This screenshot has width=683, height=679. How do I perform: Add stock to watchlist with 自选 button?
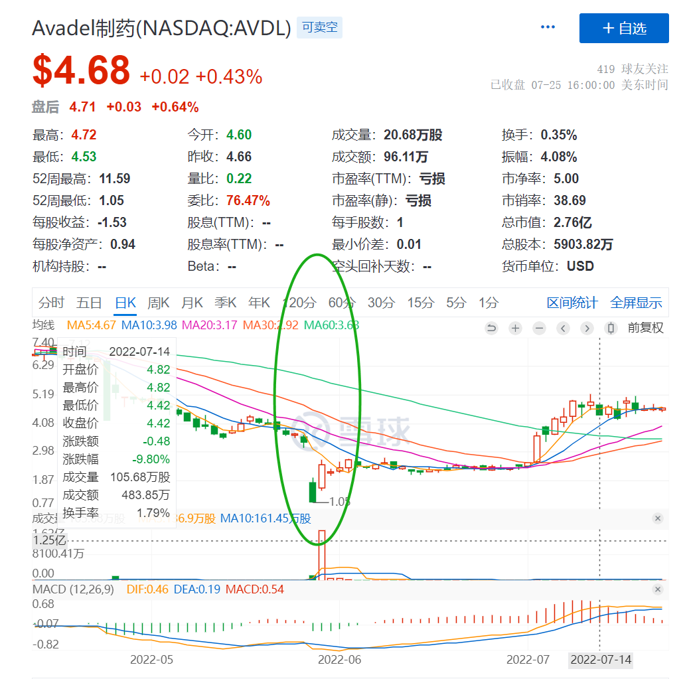[624, 28]
